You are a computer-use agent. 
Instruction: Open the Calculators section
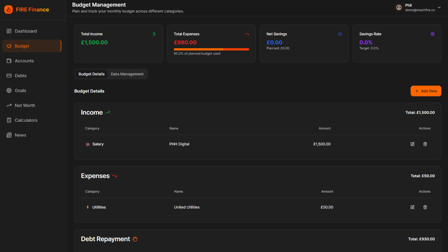[x=27, y=120]
